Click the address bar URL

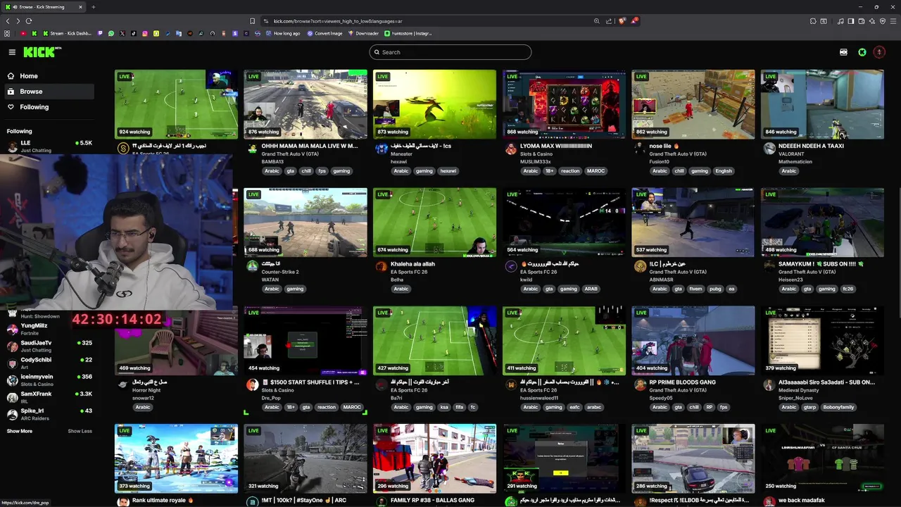[x=338, y=21]
